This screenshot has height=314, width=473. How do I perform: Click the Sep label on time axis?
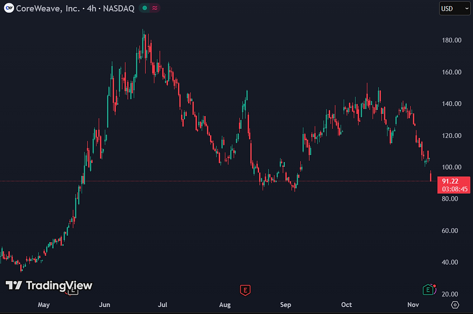[x=286, y=305]
